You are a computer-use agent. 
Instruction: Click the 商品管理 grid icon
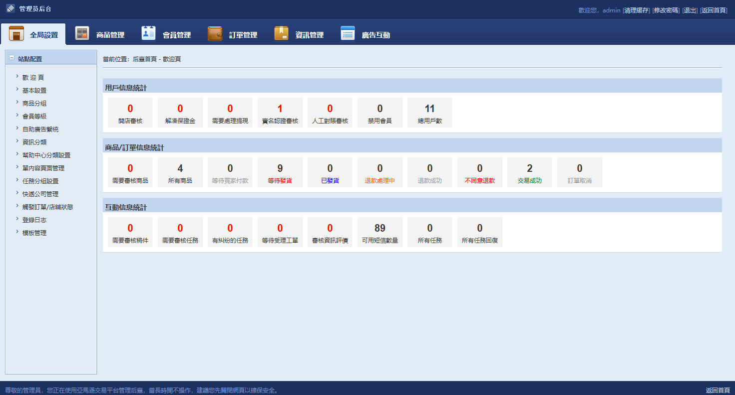pos(82,34)
